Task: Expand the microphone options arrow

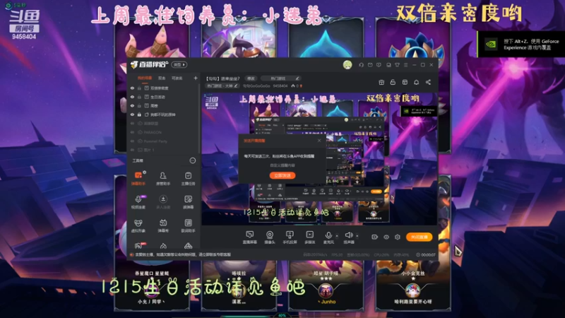Action: point(337,236)
